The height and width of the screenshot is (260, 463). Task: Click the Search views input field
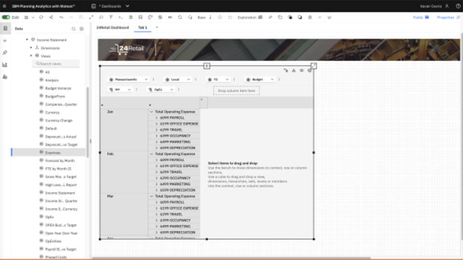pyautogui.click(x=56, y=64)
